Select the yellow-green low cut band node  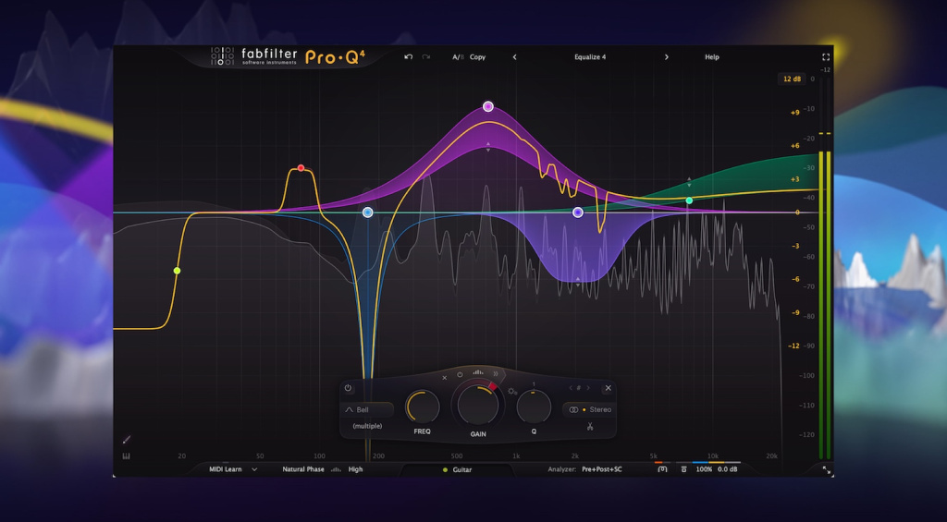pyautogui.click(x=177, y=271)
